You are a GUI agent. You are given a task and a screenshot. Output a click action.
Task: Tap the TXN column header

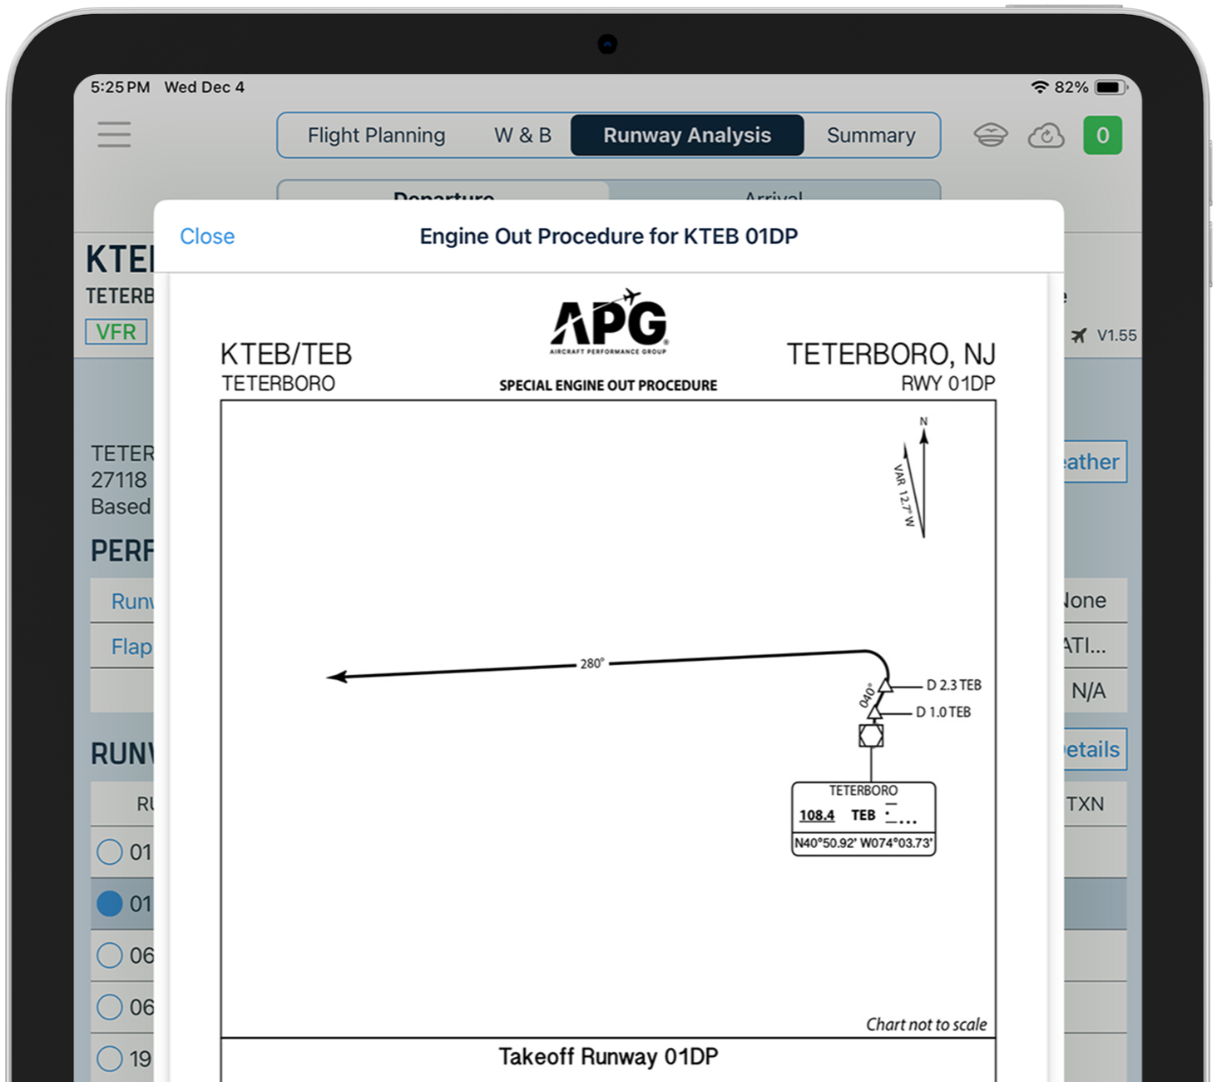tap(1086, 804)
